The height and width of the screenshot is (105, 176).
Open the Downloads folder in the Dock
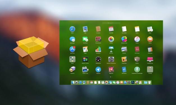click(x=146, y=82)
